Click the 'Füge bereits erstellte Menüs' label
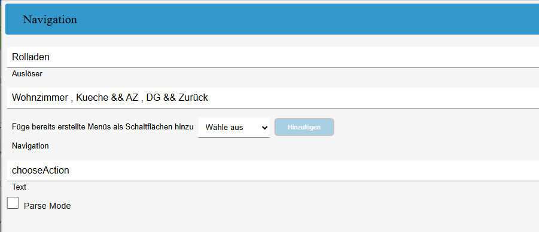Screen dimensions: 539x232 [103, 127]
